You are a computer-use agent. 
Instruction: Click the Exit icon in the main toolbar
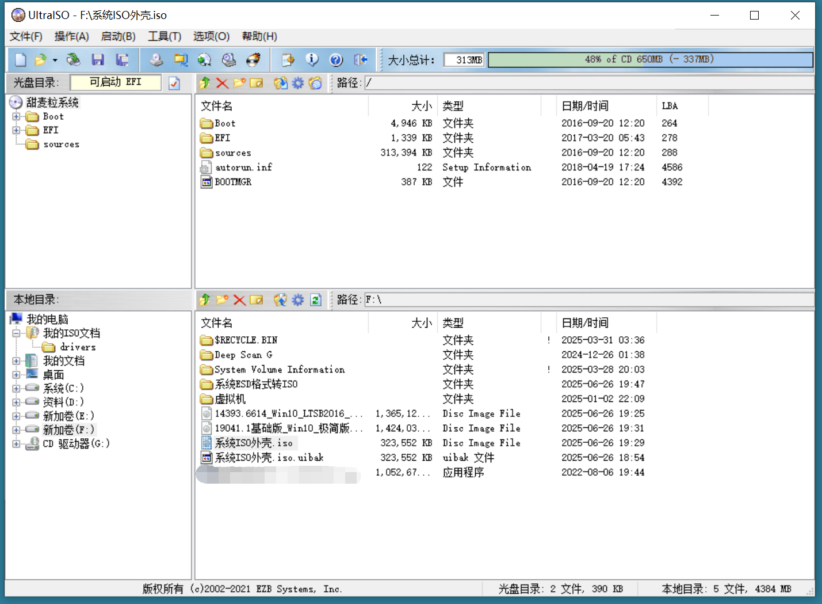point(361,60)
